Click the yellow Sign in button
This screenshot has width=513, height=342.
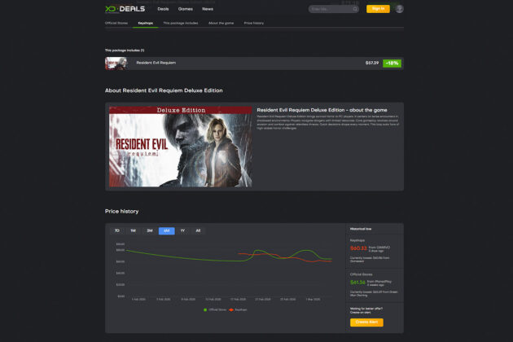coord(378,9)
